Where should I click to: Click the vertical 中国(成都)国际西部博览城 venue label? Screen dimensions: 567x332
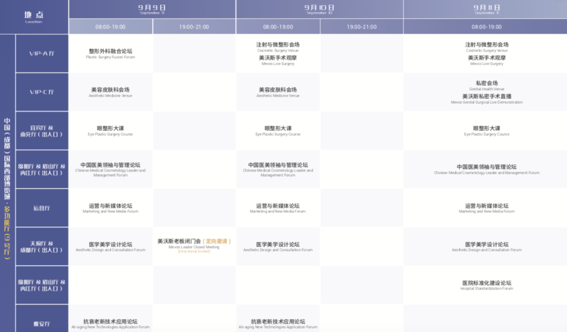point(7,188)
